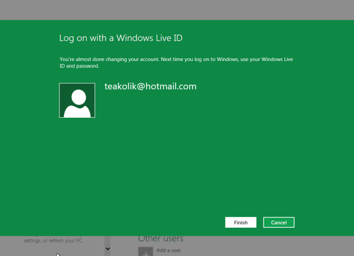Click the Add a user plus icon
The width and height of the screenshot is (354, 256).
tap(146, 251)
